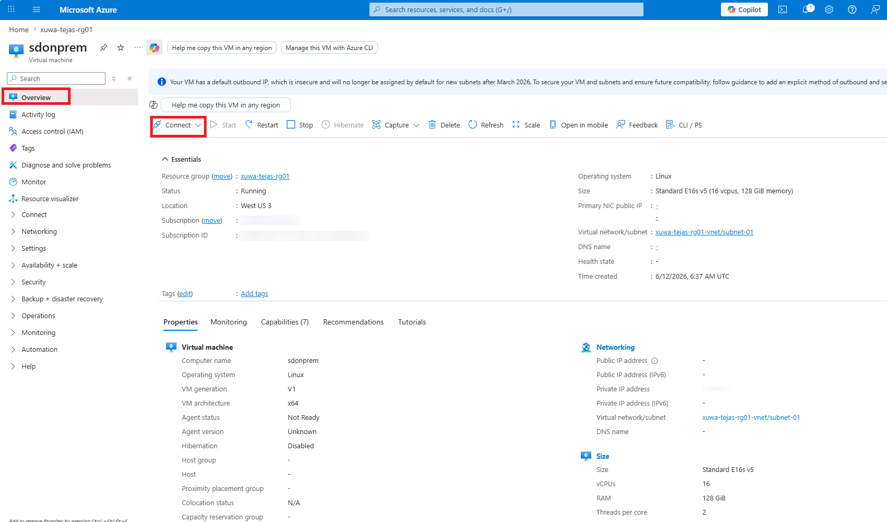887x522 pixels.
Task: Open the notifications bell
Action: click(x=806, y=9)
